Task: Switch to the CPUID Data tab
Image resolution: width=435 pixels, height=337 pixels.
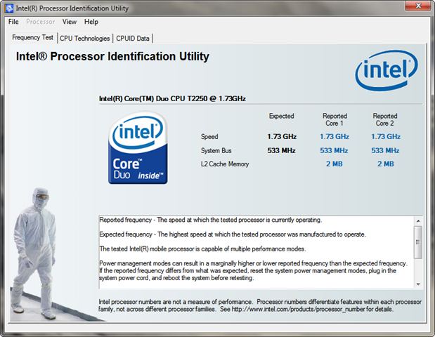Action: tap(133, 39)
